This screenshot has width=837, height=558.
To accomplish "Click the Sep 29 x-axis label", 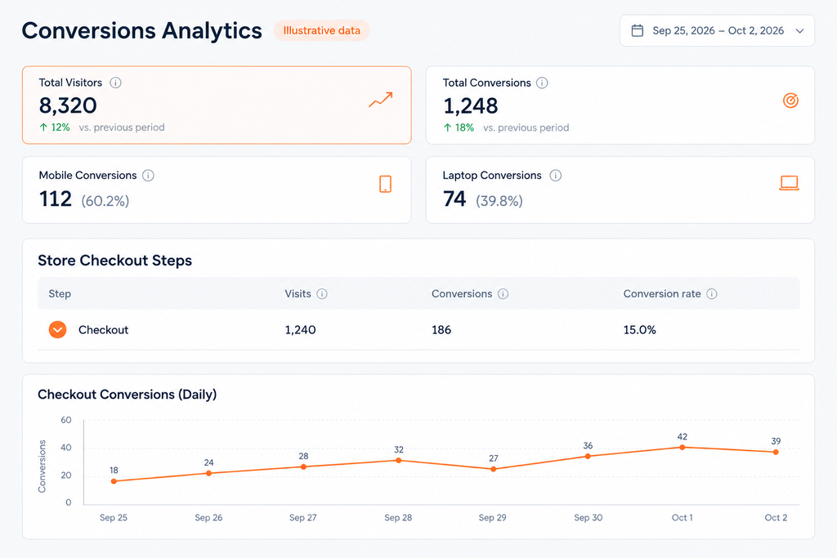I will [492, 517].
